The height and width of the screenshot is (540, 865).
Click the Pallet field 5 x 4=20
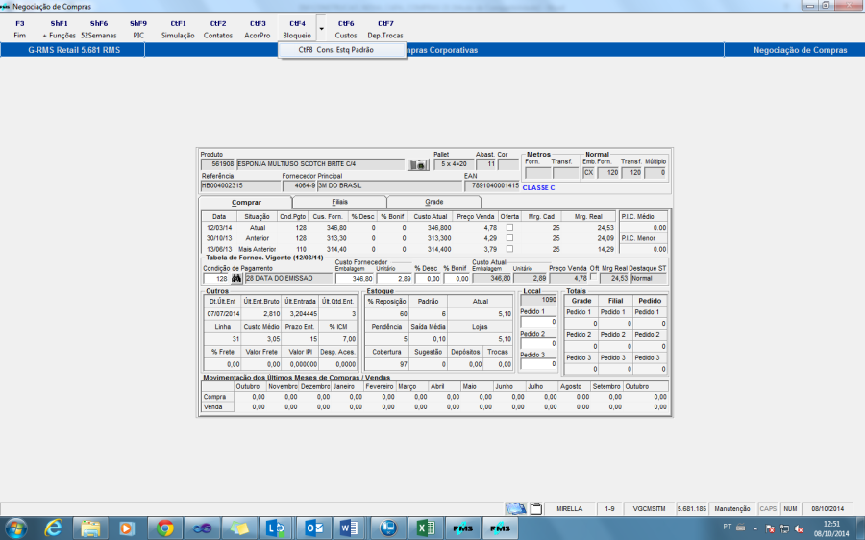(x=454, y=164)
